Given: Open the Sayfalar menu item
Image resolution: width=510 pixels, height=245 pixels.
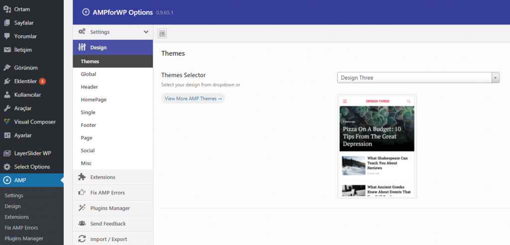Looking at the screenshot, I should click(32, 23).
